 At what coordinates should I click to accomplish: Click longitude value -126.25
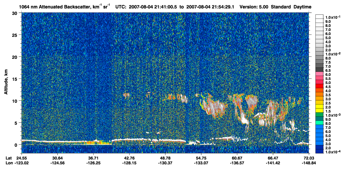tap(93, 163)
